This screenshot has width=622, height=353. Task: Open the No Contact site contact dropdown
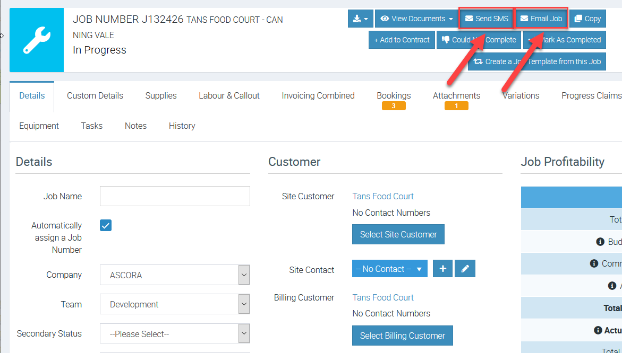pos(389,269)
